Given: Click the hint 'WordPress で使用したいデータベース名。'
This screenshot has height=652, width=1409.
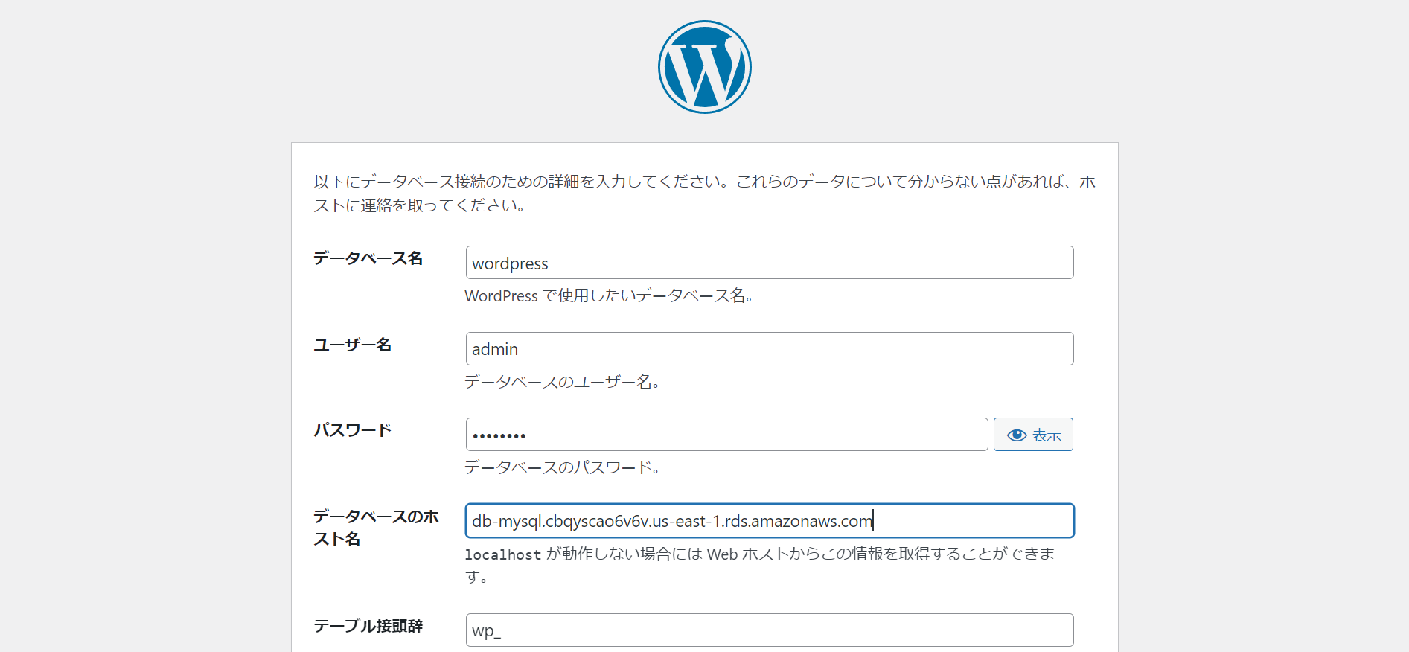Looking at the screenshot, I should (609, 296).
